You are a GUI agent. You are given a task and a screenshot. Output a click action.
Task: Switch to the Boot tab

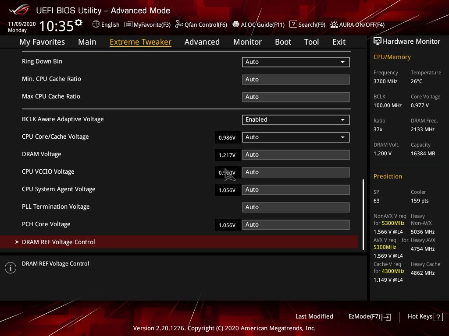283,42
